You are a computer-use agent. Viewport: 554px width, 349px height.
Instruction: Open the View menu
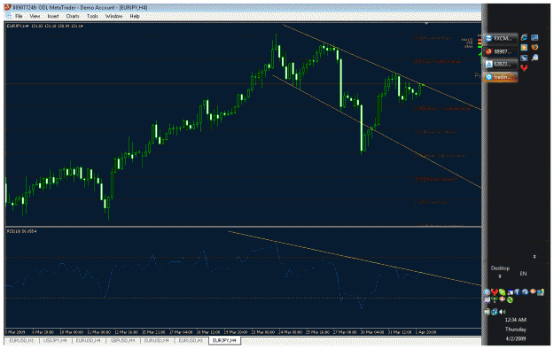(x=35, y=16)
